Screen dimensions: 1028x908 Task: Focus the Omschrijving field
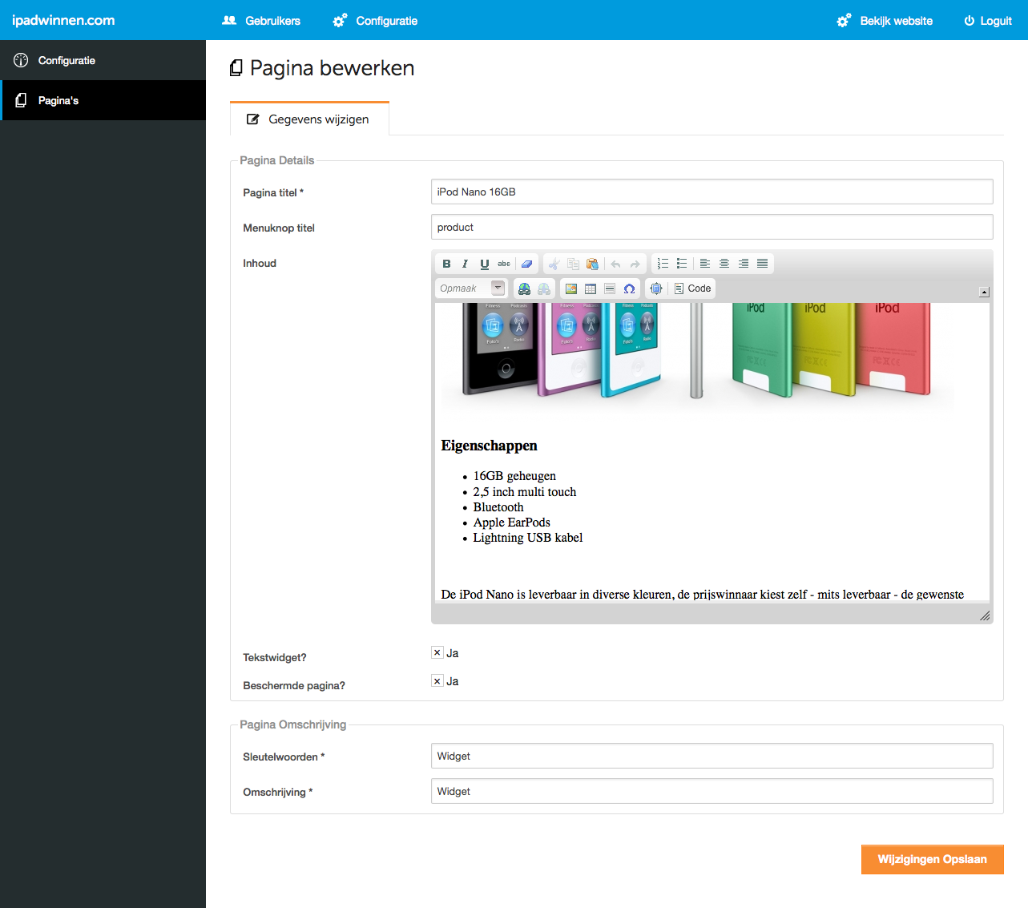pyautogui.click(x=712, y=791)
